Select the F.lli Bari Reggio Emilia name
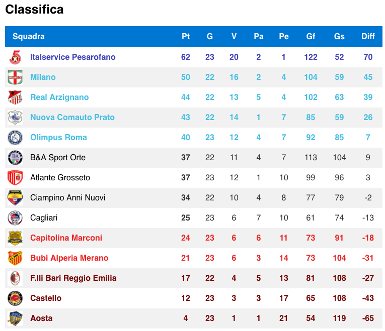Image resolution: width=385 pixels, height=331 pixels. (x=73, y=278)
